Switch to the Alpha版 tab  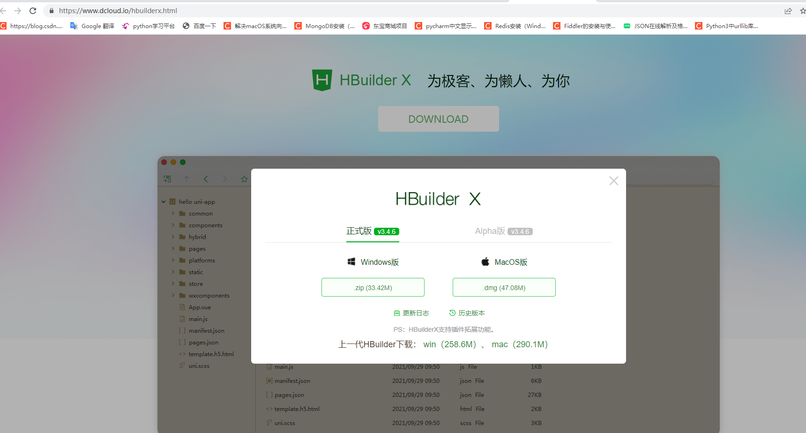click(x=490, y=231)
